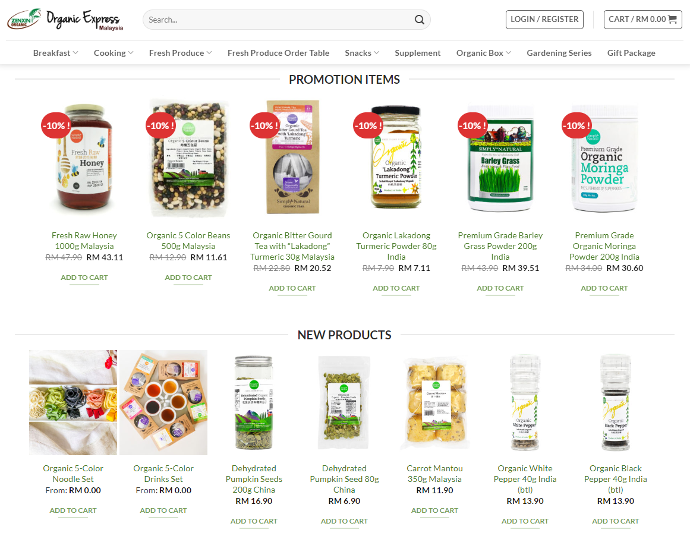Expand the Snacks menu chevron
The image size is (690, 539).
(x=376, y=53)
